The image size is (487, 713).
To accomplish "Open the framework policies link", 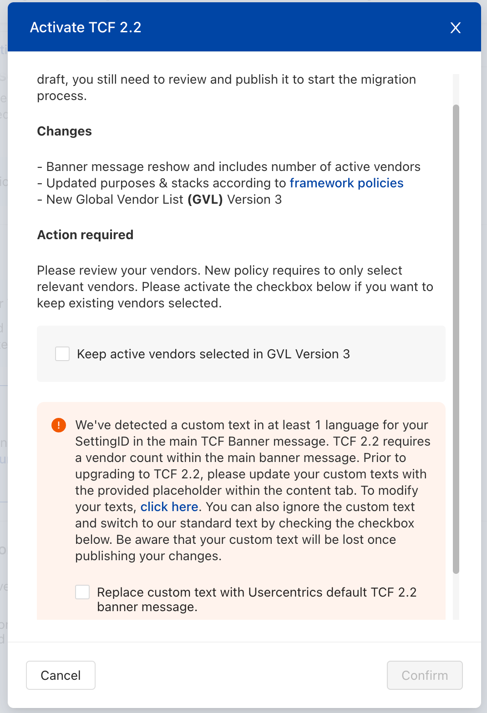I will tap(346, 183).
